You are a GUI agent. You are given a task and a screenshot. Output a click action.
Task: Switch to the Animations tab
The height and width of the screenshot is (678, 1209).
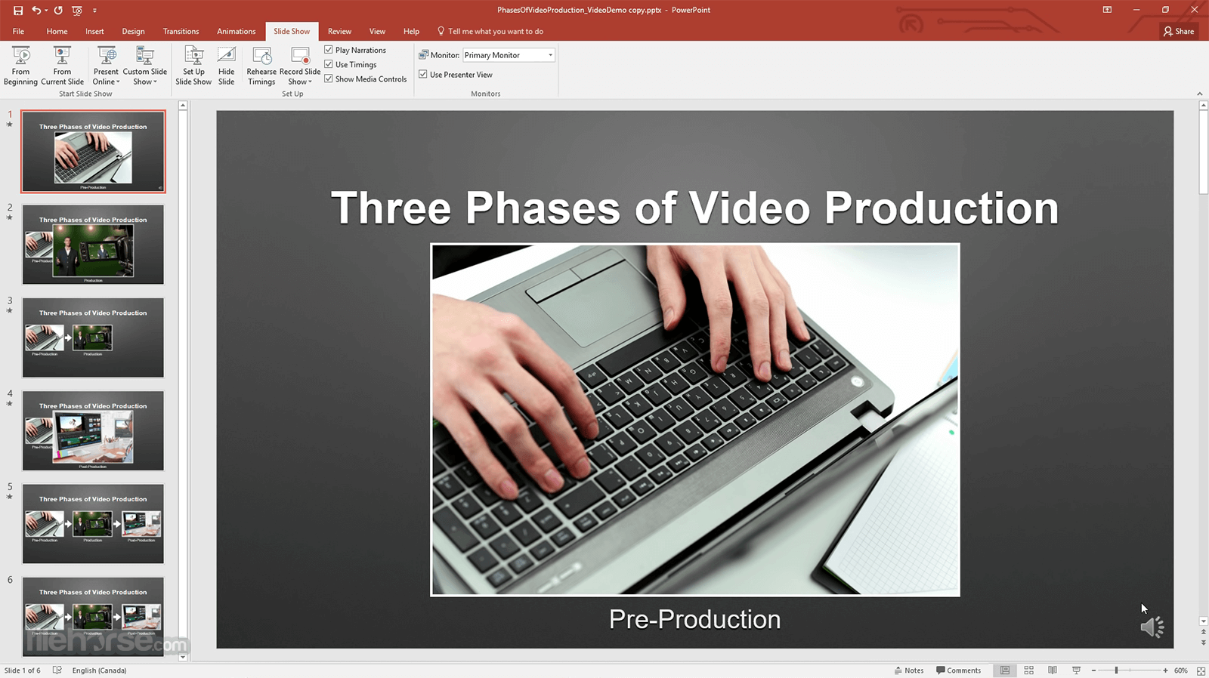pos(236,31)
